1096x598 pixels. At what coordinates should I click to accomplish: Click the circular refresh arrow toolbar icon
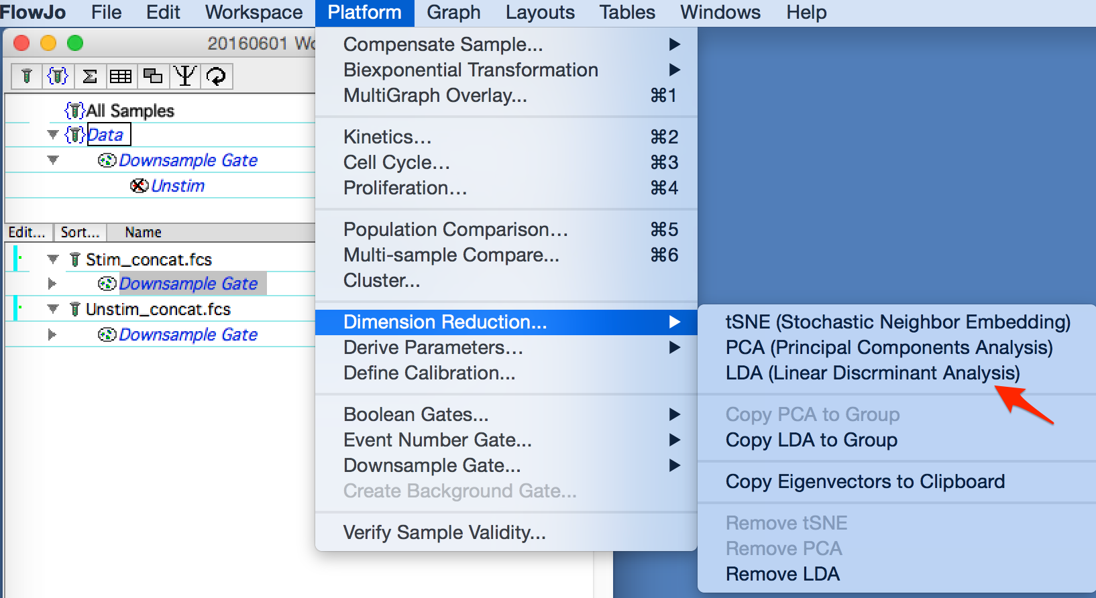pos(216,76)
